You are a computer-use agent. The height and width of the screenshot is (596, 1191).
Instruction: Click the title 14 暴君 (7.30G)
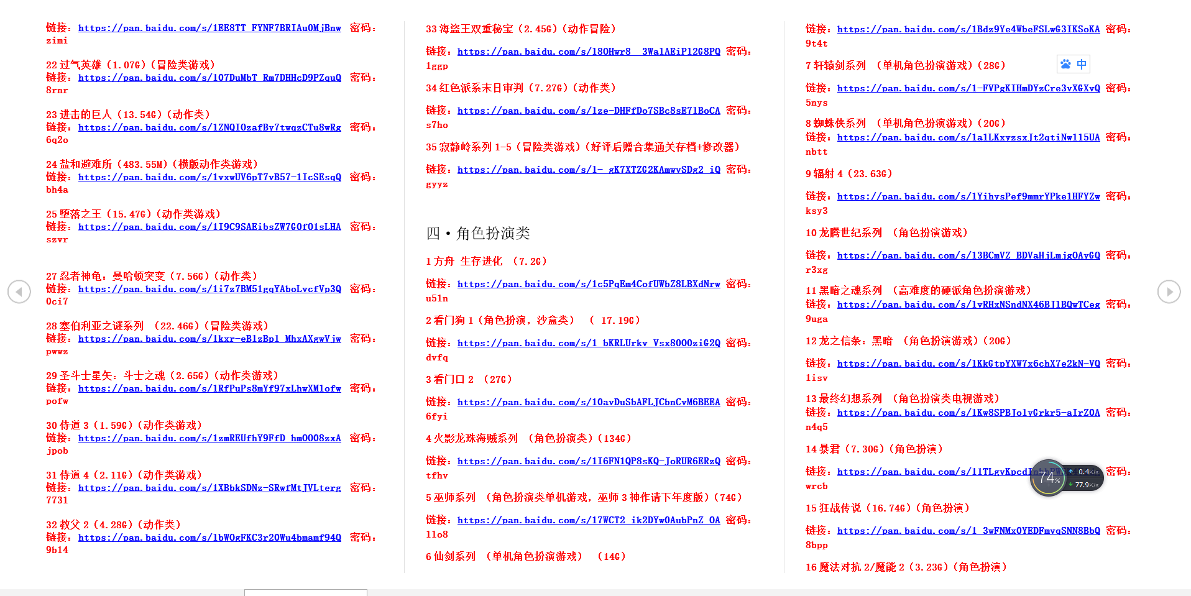(875, 449)
